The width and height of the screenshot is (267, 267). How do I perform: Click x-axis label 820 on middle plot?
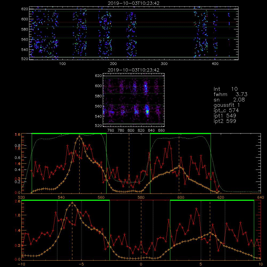tap(141, 131)
